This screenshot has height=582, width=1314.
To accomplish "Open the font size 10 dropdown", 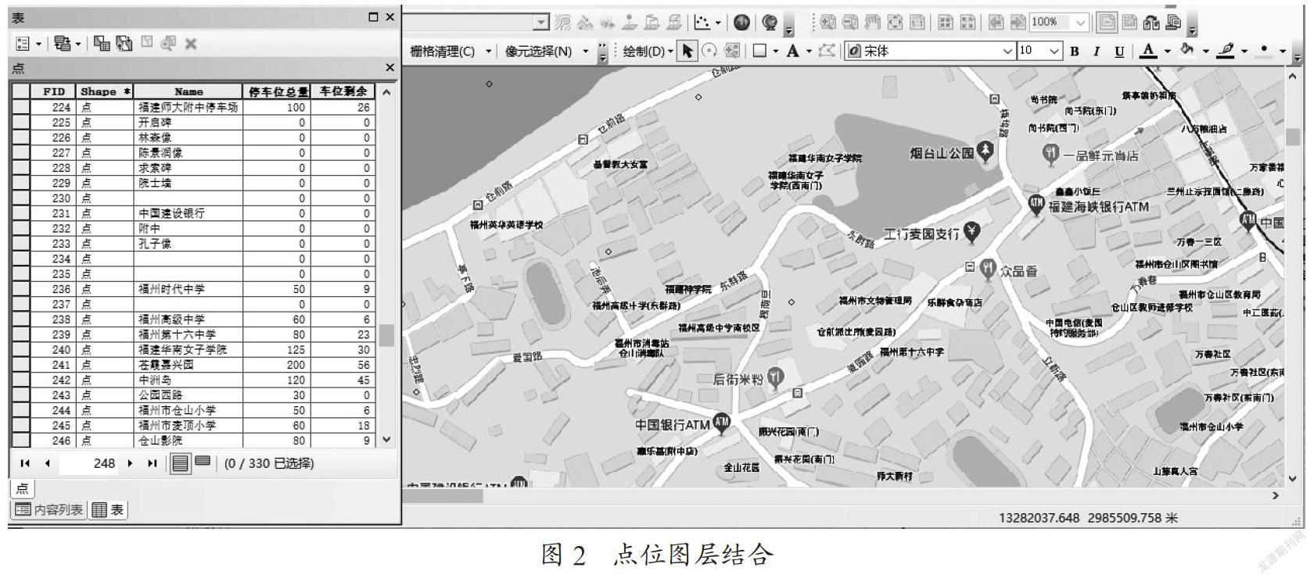I will click(1054, 52).
